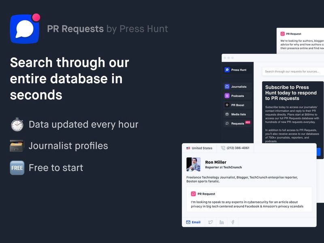This screenshot has width=324, height=243.
Task: Click the Facebook icon on the profile card
Action: coord(233,222)
